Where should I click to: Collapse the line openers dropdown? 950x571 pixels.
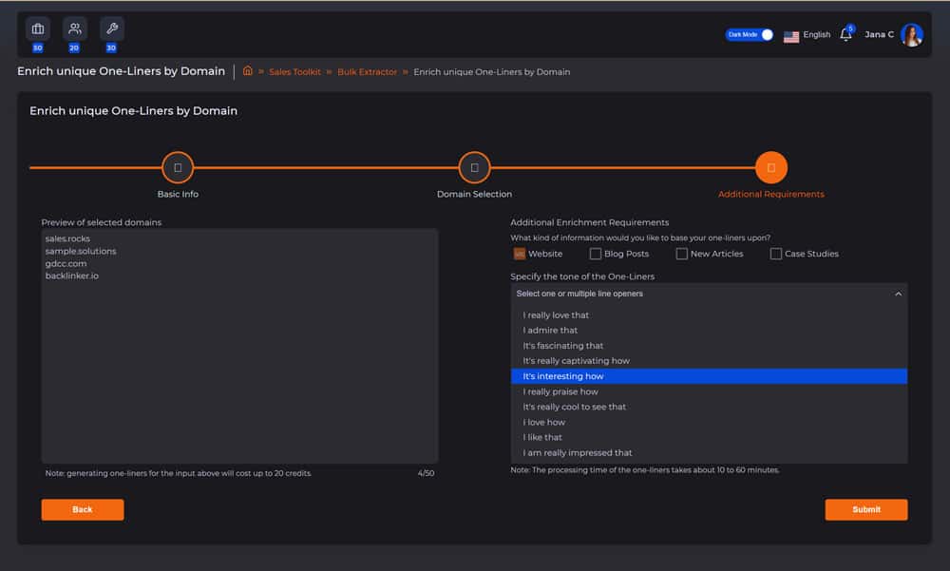pyautogui.click(x=898, y=295)
